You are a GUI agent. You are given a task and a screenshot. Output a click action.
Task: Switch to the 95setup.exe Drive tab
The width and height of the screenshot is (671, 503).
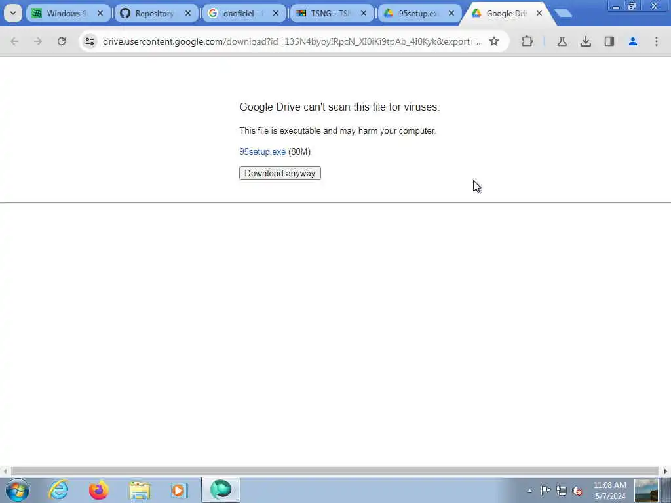pyautogui.click(x=419, y=14)
